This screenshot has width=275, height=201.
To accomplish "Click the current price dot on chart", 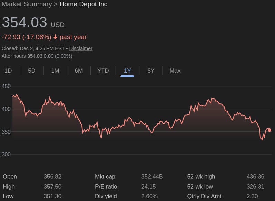I will [x=269, y=130].
